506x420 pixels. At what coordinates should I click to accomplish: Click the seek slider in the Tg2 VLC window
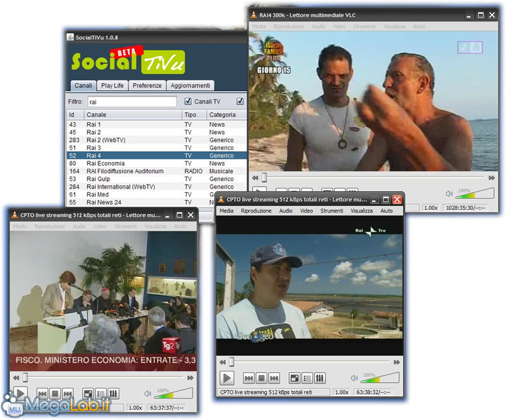click(x=104, y=378)
